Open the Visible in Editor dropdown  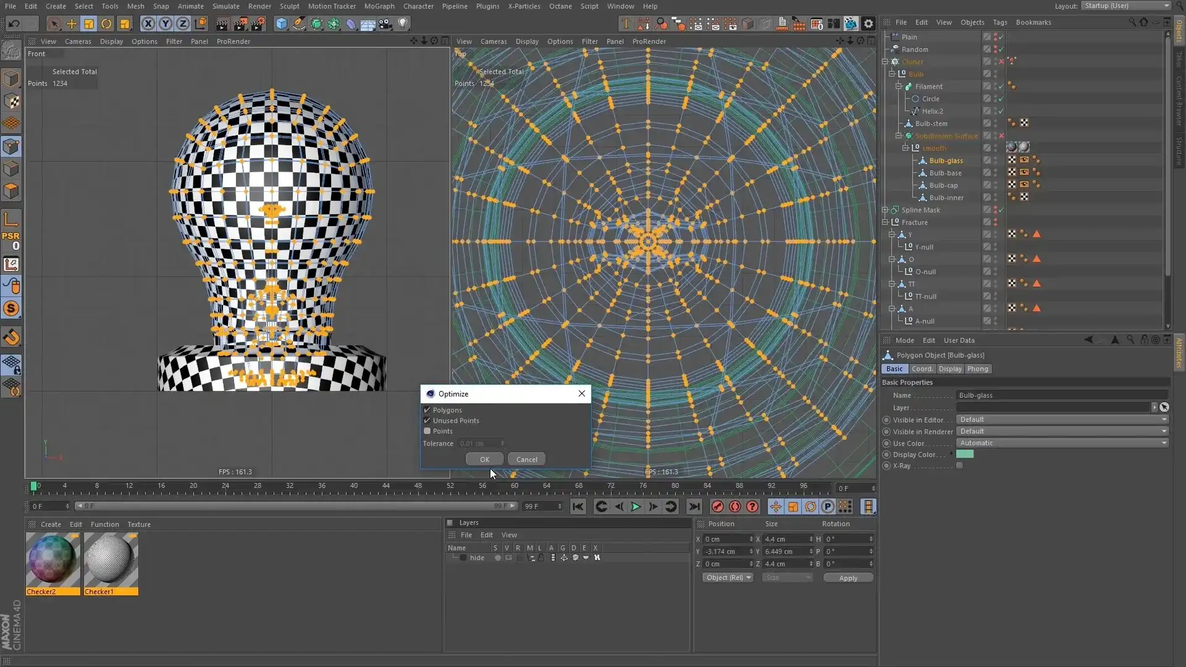[x=1064, y=419]
